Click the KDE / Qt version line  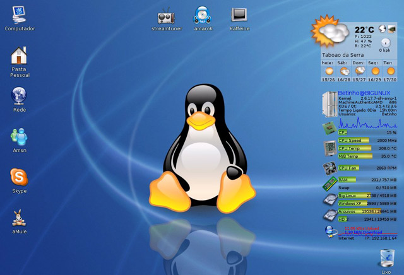click(x=367, y=106)
